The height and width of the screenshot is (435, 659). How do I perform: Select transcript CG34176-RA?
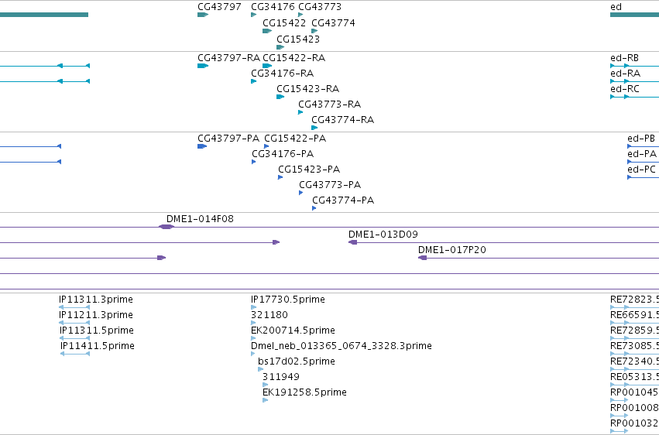point(283,73)
